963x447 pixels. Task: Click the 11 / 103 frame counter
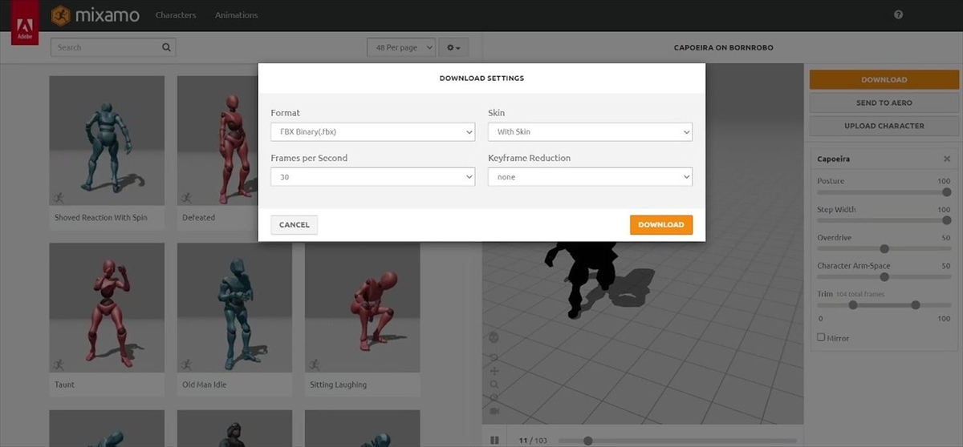533,441
